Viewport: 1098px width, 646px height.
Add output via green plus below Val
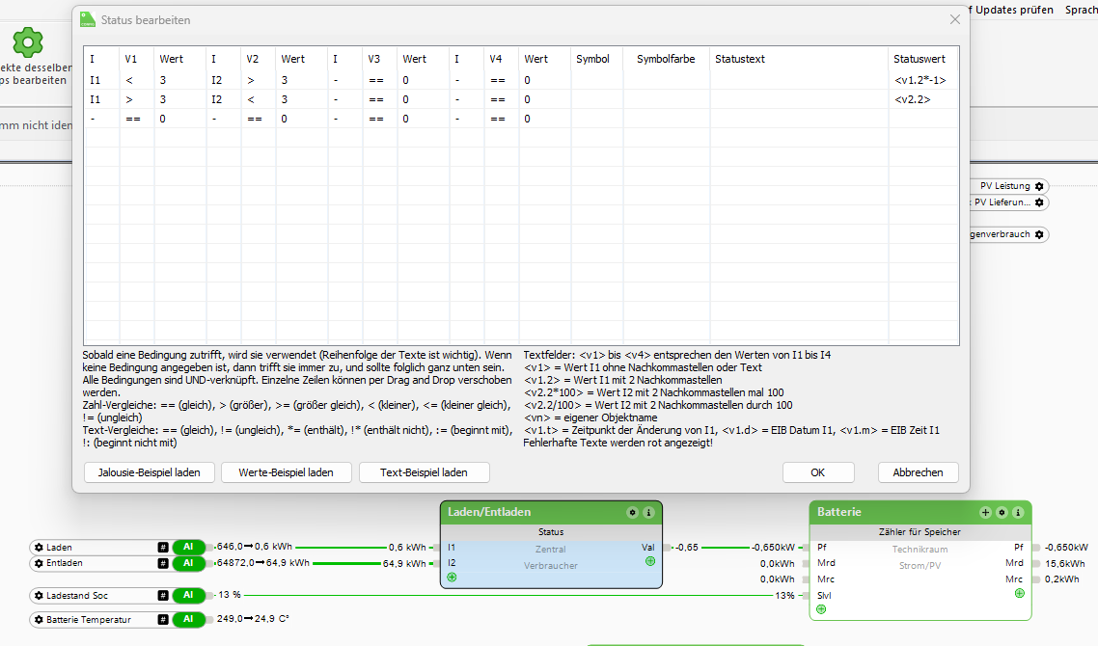pos(650,561)
